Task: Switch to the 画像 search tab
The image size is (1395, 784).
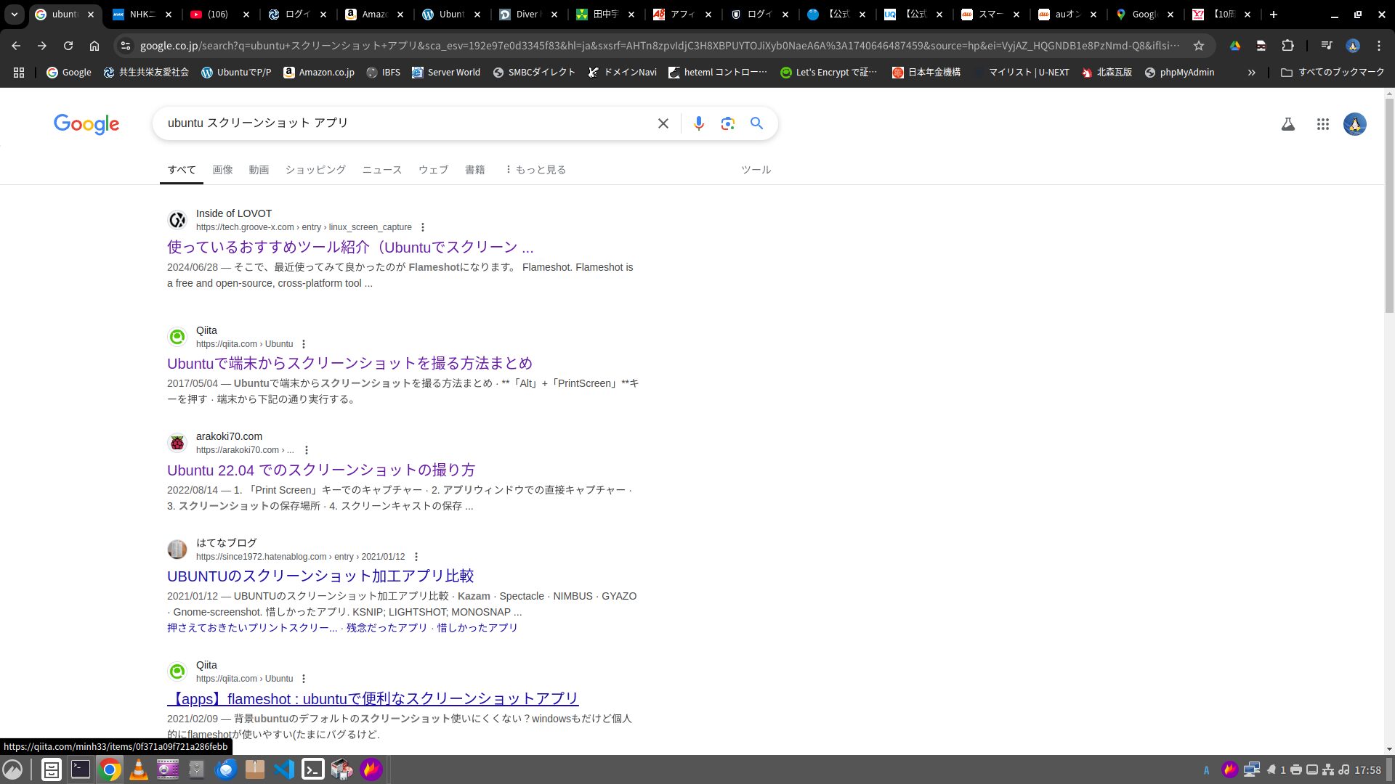Action: pyautogui.click(x=222, y=169)
